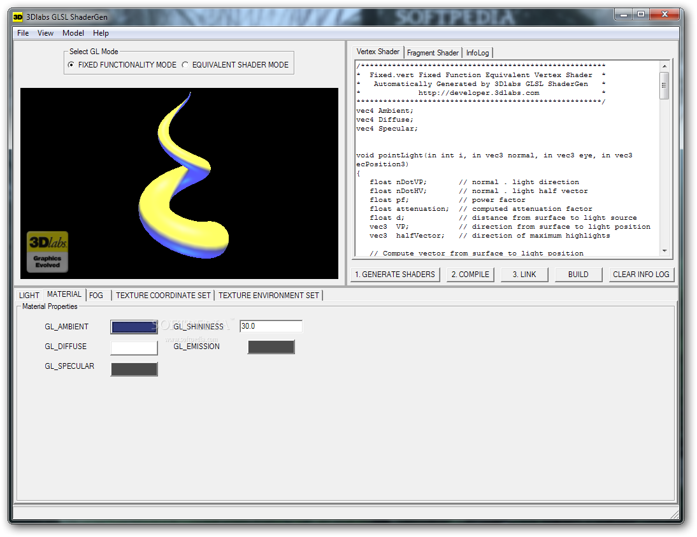Maximize the ShaderGen window
Viewport: 697px width, 537px height.
click(x=640, y=15)
